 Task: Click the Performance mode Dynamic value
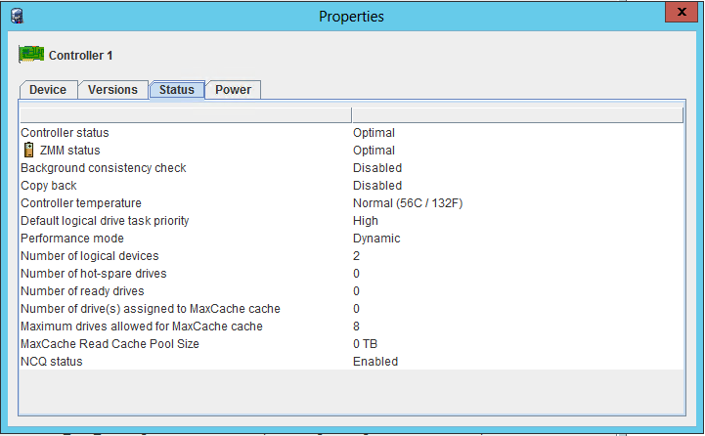click(x=376, y=239)
